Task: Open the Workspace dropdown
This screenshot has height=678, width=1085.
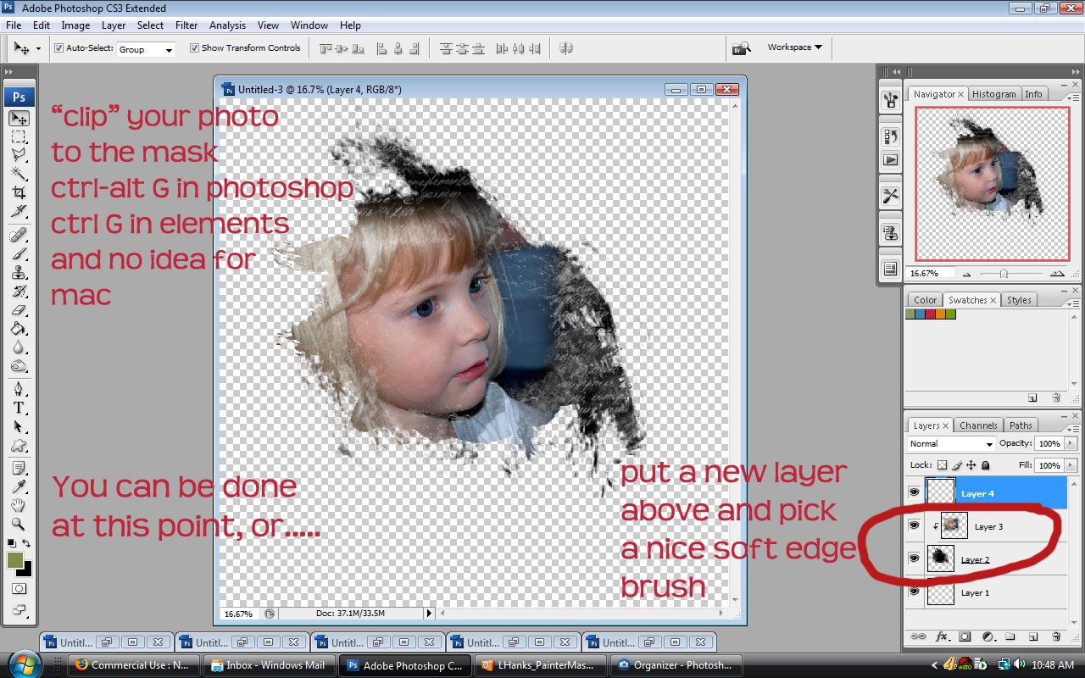Action: pos(794,47)
